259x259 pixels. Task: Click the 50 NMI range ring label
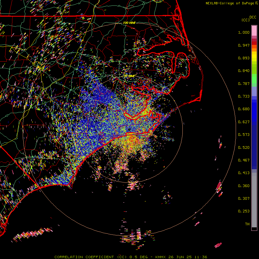[129, 76]
